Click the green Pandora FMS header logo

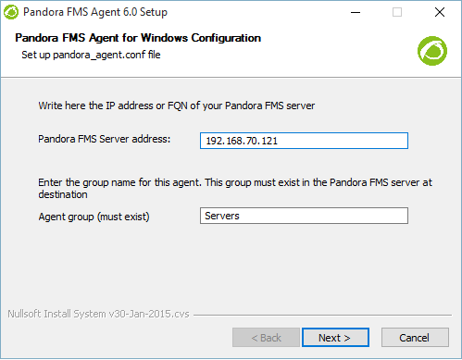pyautogui.click(x=432, y=51)
